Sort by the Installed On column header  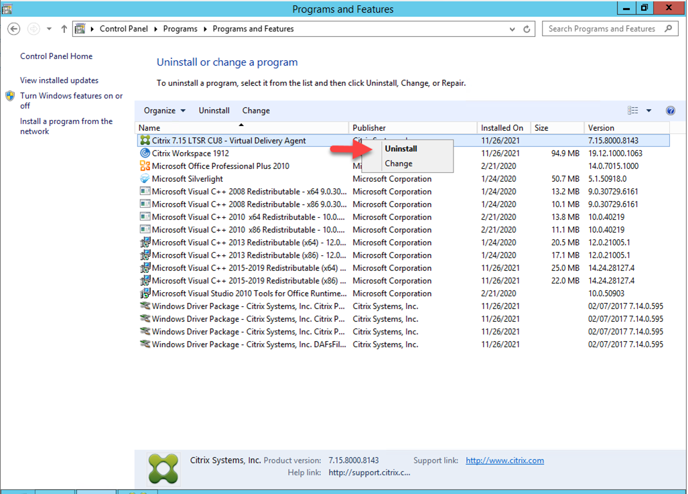(x=504, y=128)
